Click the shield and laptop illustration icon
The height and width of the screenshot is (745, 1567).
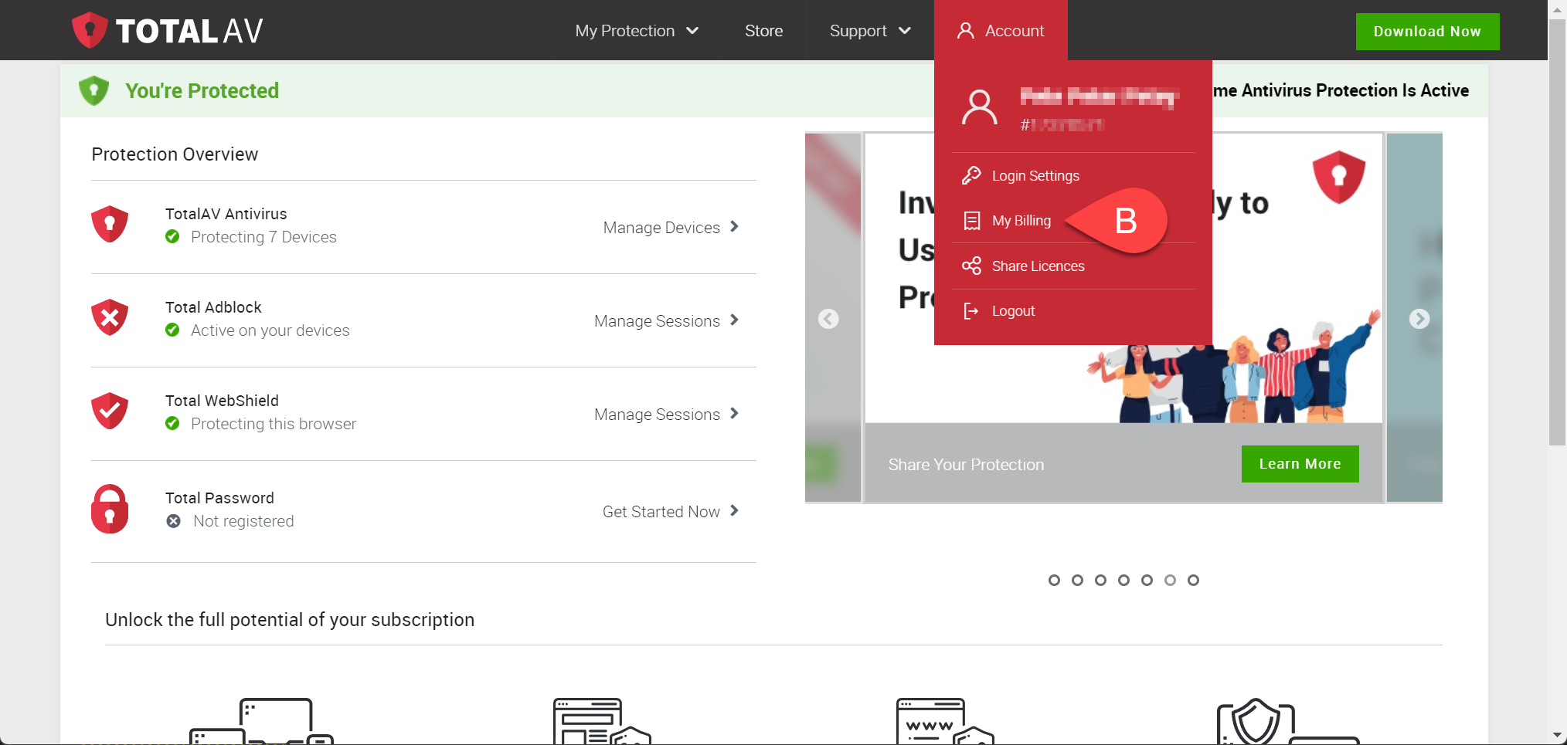[1288, 721]
